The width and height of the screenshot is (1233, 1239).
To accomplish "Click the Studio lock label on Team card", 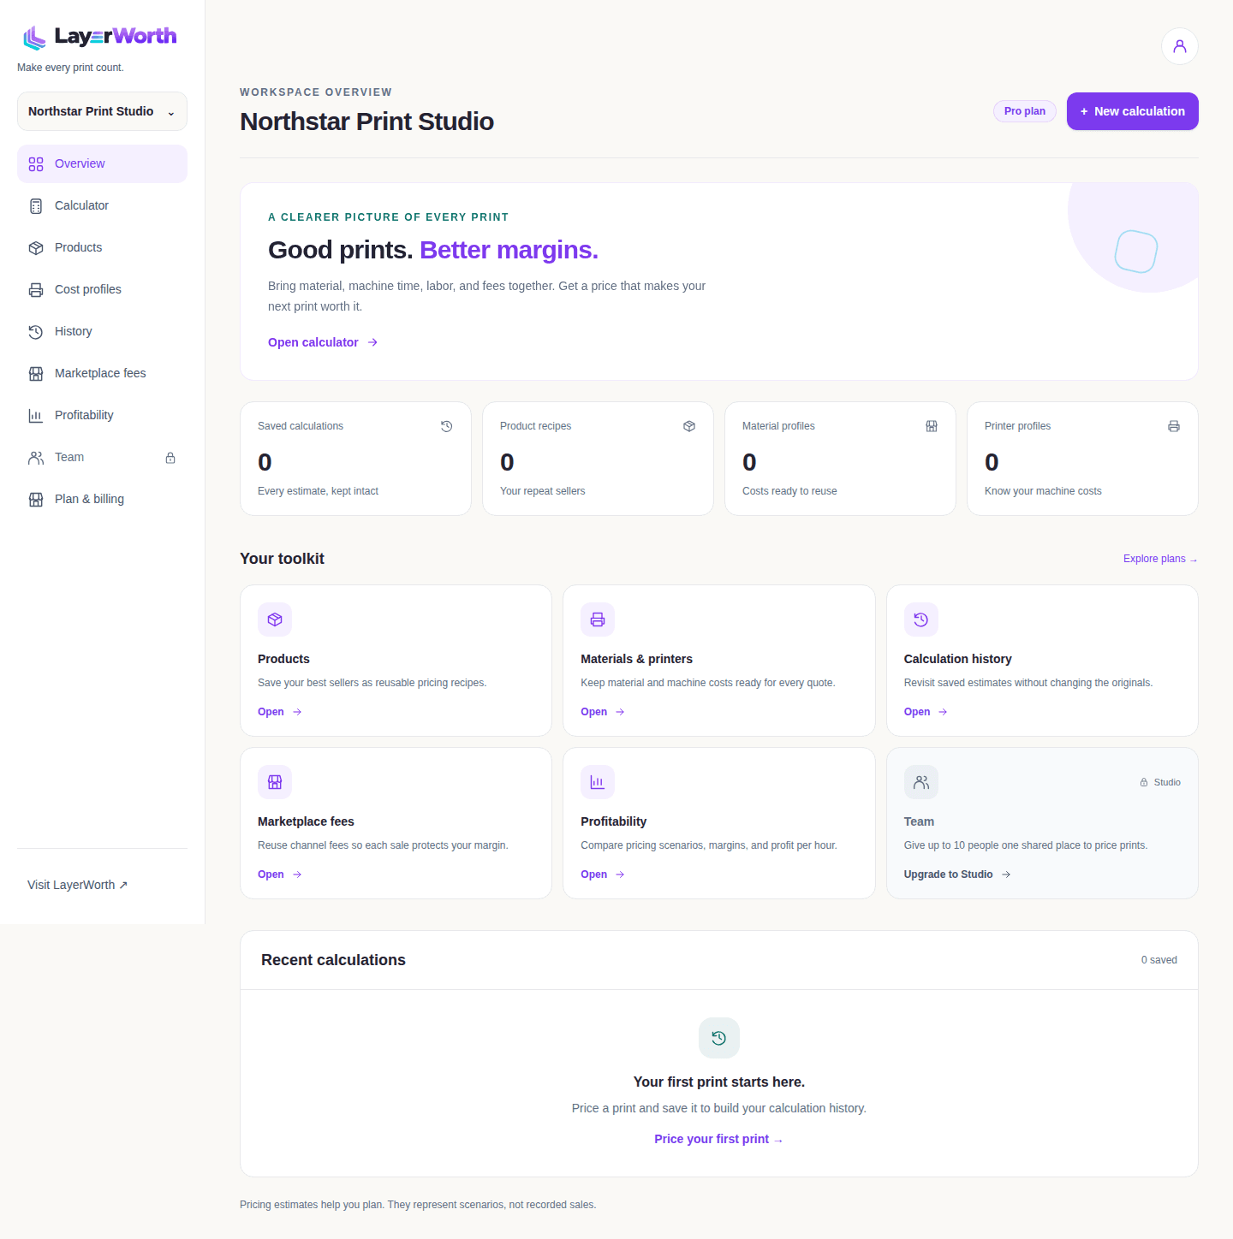I will [x=1160, y=782].
